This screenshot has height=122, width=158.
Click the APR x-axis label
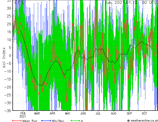coord(52,114)
